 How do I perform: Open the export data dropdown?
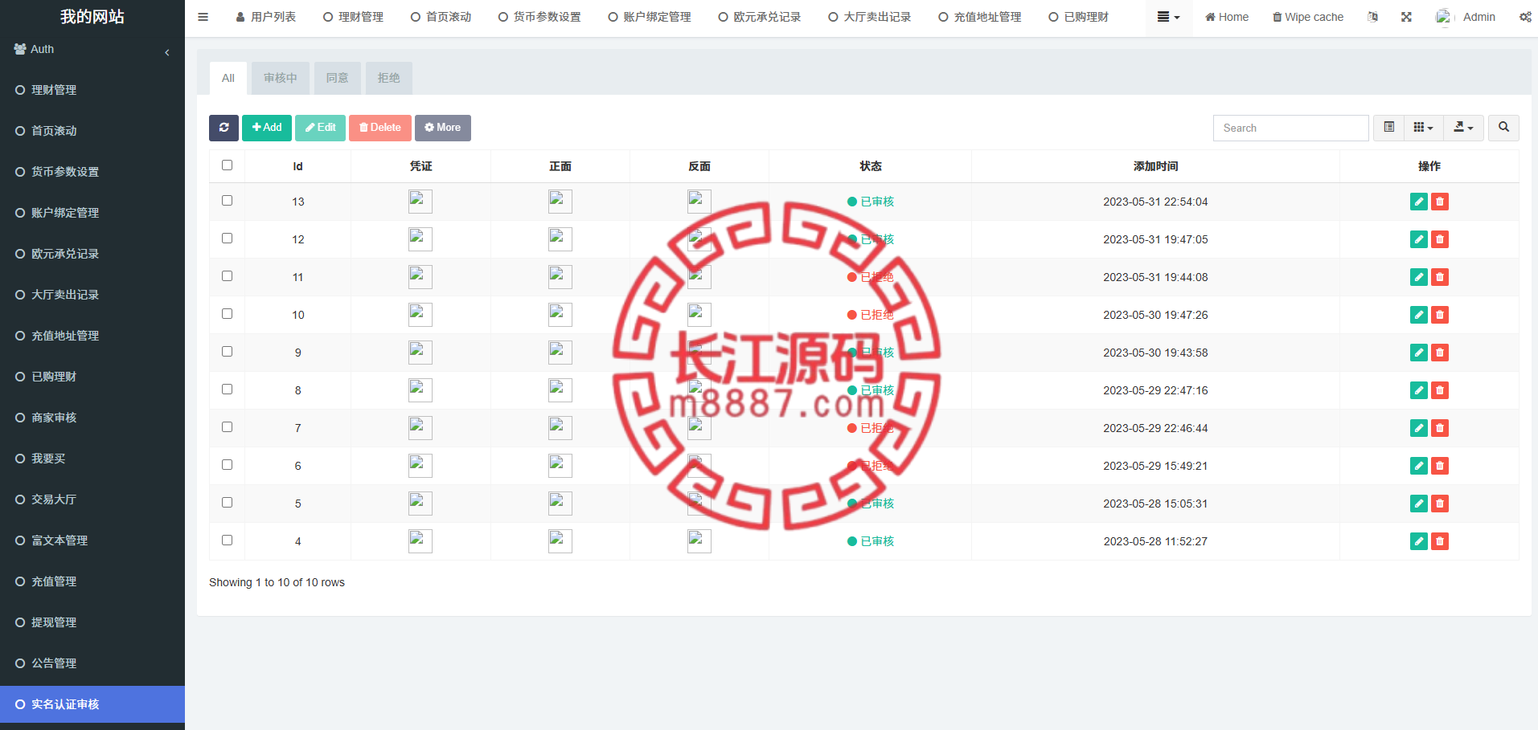(x=1464, y=128)
